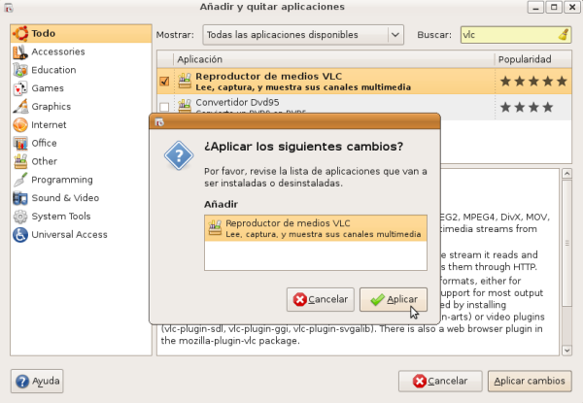Uncheck the Reproductor de medios VLC checkbox
583x403 pixels.
pyautogui.click(x=164, y=82)
